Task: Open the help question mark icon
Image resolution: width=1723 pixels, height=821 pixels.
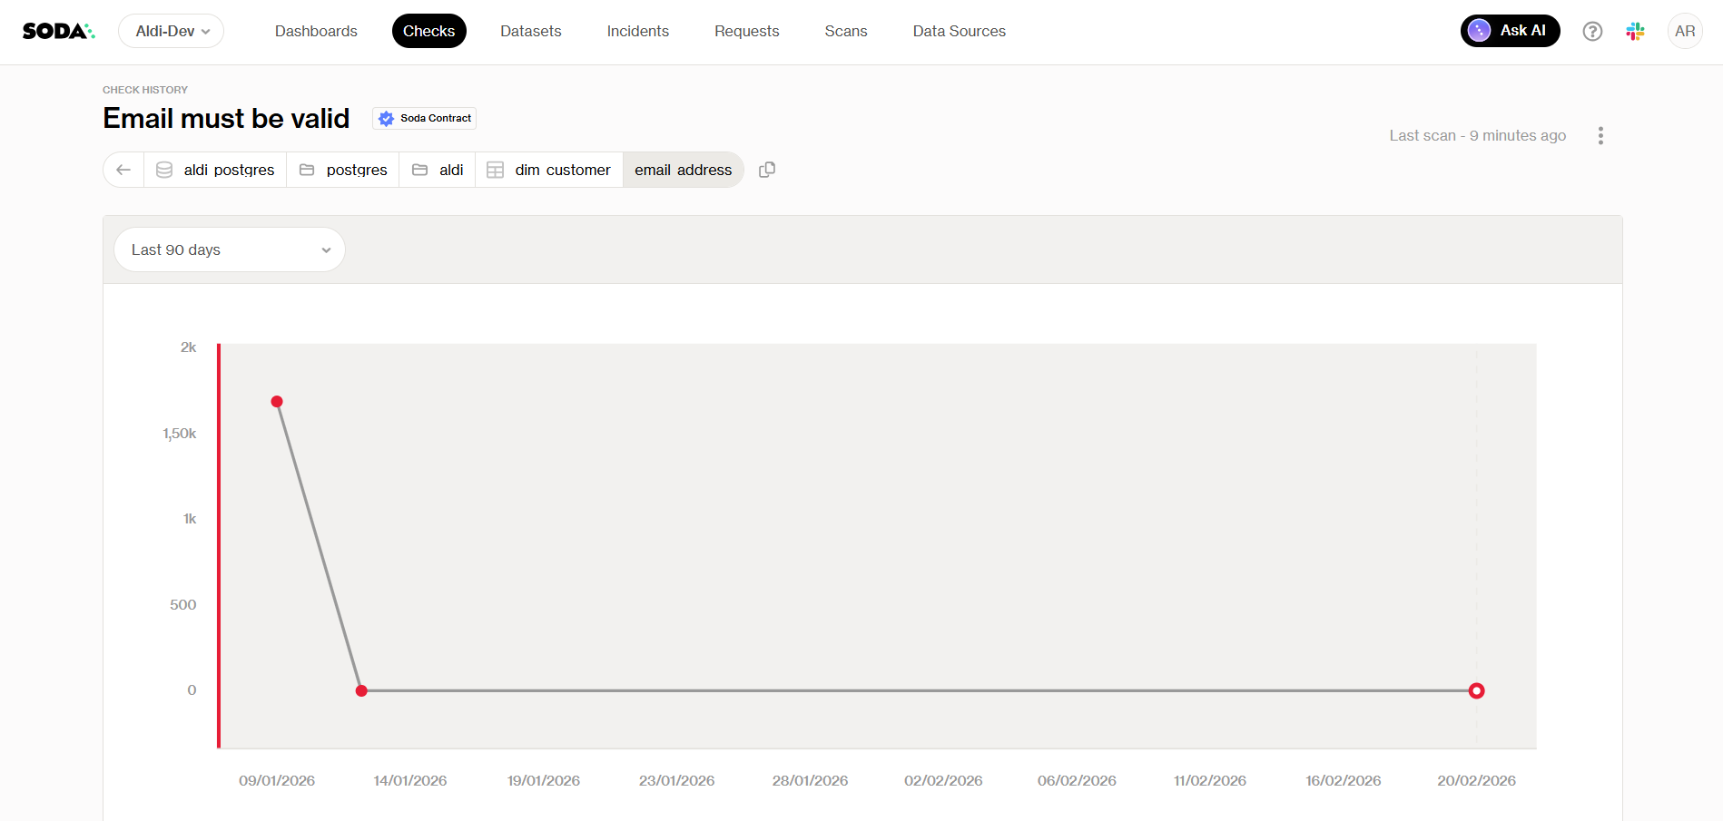Action: [x=1591, y=32]
